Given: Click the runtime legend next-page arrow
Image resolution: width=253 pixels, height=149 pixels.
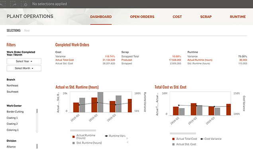Looking at the screenshot, I should 127,138.
